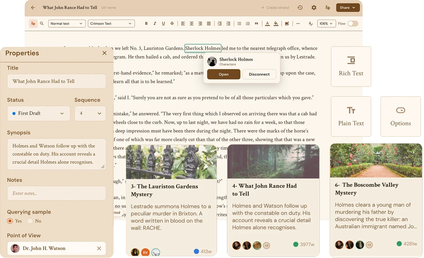Click the search magnifier icon in toolbar
Image resolution: width=424 pixels, height=258 pixels.
pyautogui.click(x=42, y=24)
